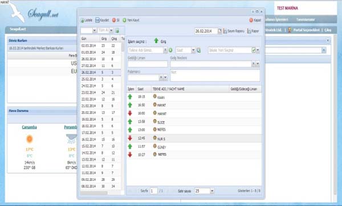Click the yacht icon beside KAAN
The height and width of the screenshot is (206, 342).
(x=155, y=97)
